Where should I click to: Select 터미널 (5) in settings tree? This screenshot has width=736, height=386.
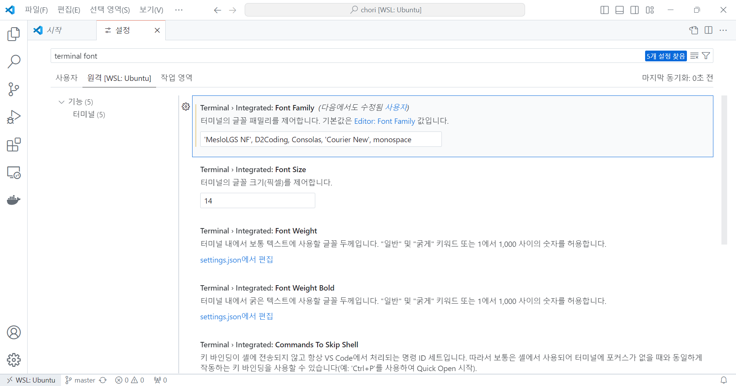(89, 115)
